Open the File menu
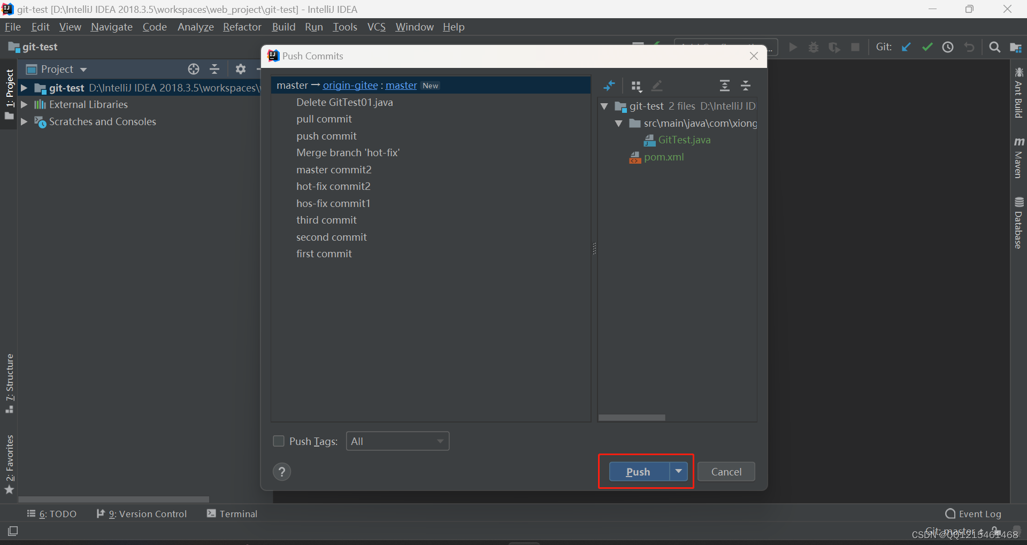The image size is (1027, 545). [x=12, y=27]
